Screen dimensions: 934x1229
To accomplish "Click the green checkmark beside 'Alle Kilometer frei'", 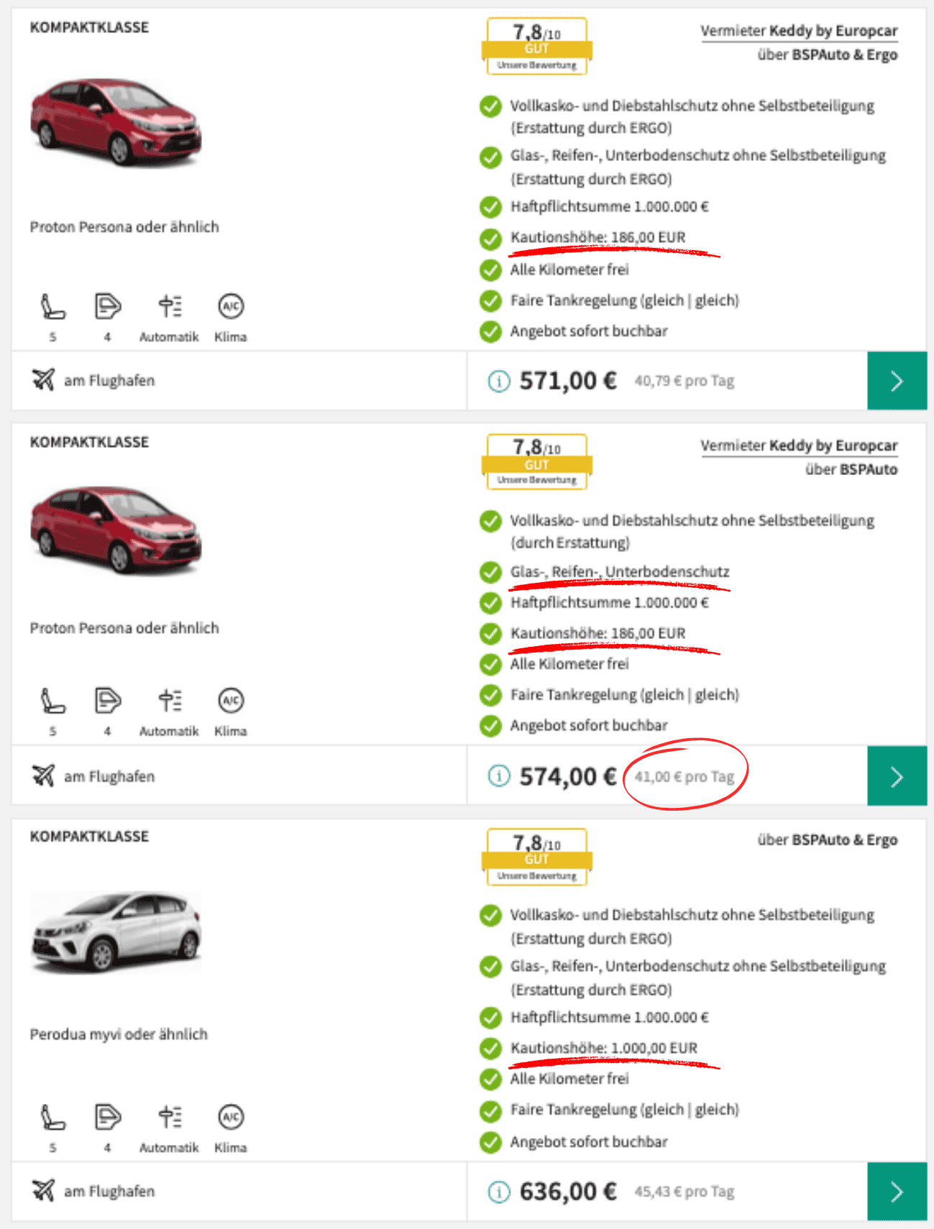I will [x=490, y=270].
